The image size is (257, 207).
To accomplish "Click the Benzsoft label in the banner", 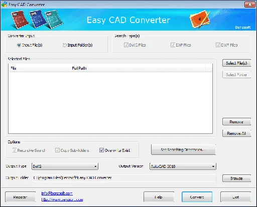I will [243, 28].
